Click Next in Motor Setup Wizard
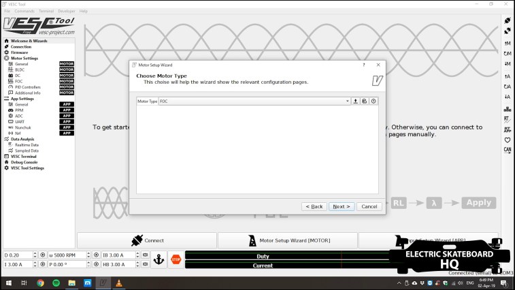Image resolution: width=515 pixels, height=290 pixels. coord(340,206)
